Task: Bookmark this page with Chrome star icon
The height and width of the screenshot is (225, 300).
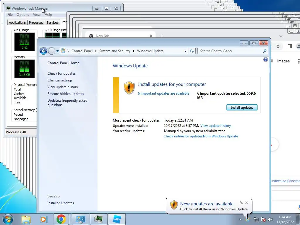Action: [278, 46]
